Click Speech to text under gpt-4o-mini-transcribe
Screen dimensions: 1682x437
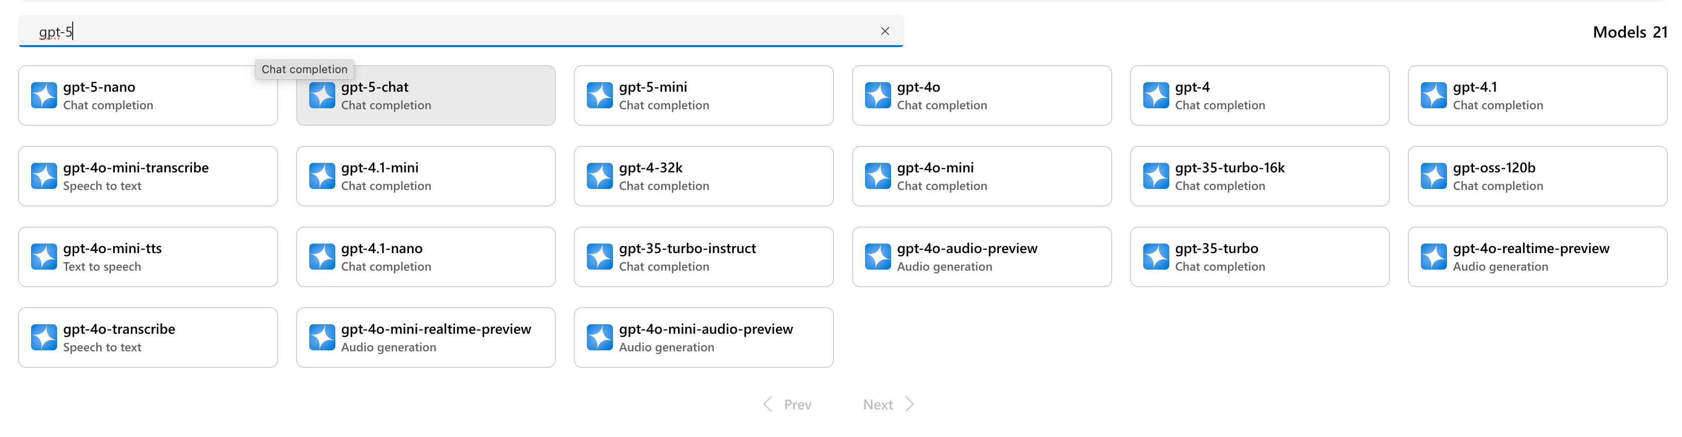pyautogui.click(x=102, y=186)
